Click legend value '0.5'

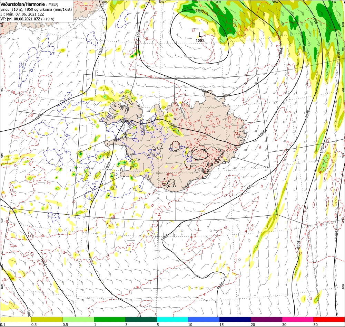pyautogui.click(x=65, y=325)
